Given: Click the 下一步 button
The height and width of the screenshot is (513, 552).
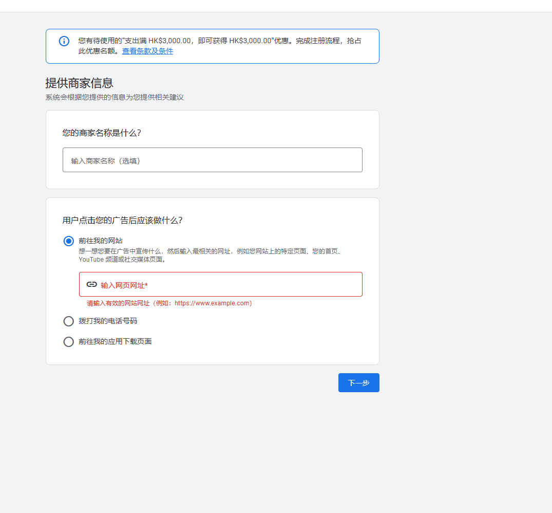Looking at the screenshot, I should click(x=359, y=382).
